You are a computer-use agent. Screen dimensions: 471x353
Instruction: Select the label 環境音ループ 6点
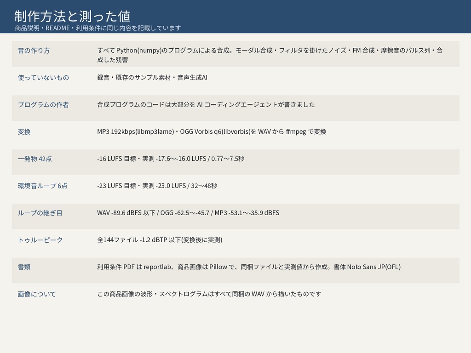click(x=43, y=186)
